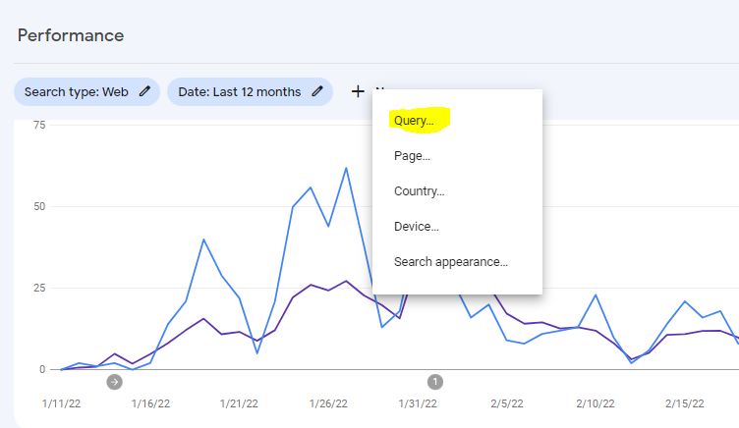Click the 75 value on vertical axis
The image size is (739, 428).
click(39, 125)
